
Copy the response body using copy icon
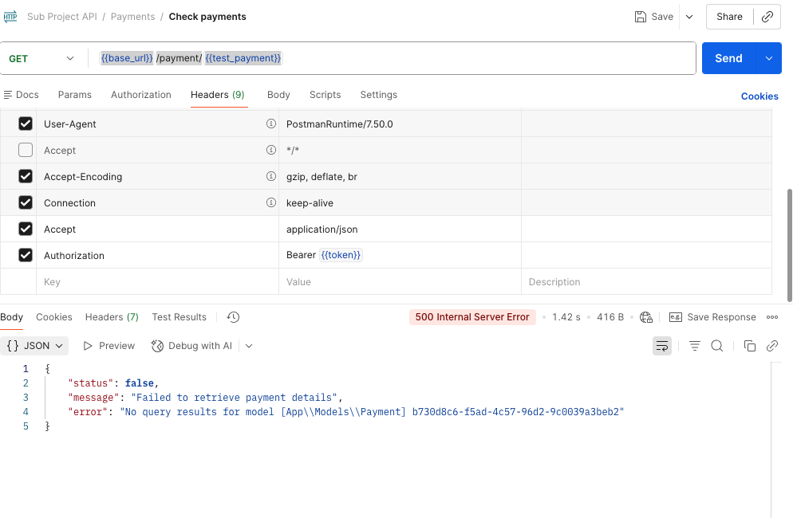(x=749, y=346)
